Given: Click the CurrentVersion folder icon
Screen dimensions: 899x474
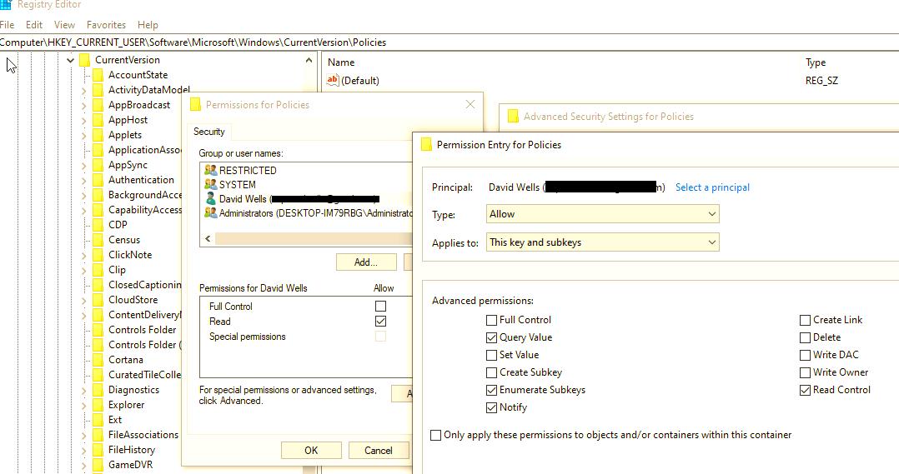Looking at the screenshot, I should click(85, 59).
